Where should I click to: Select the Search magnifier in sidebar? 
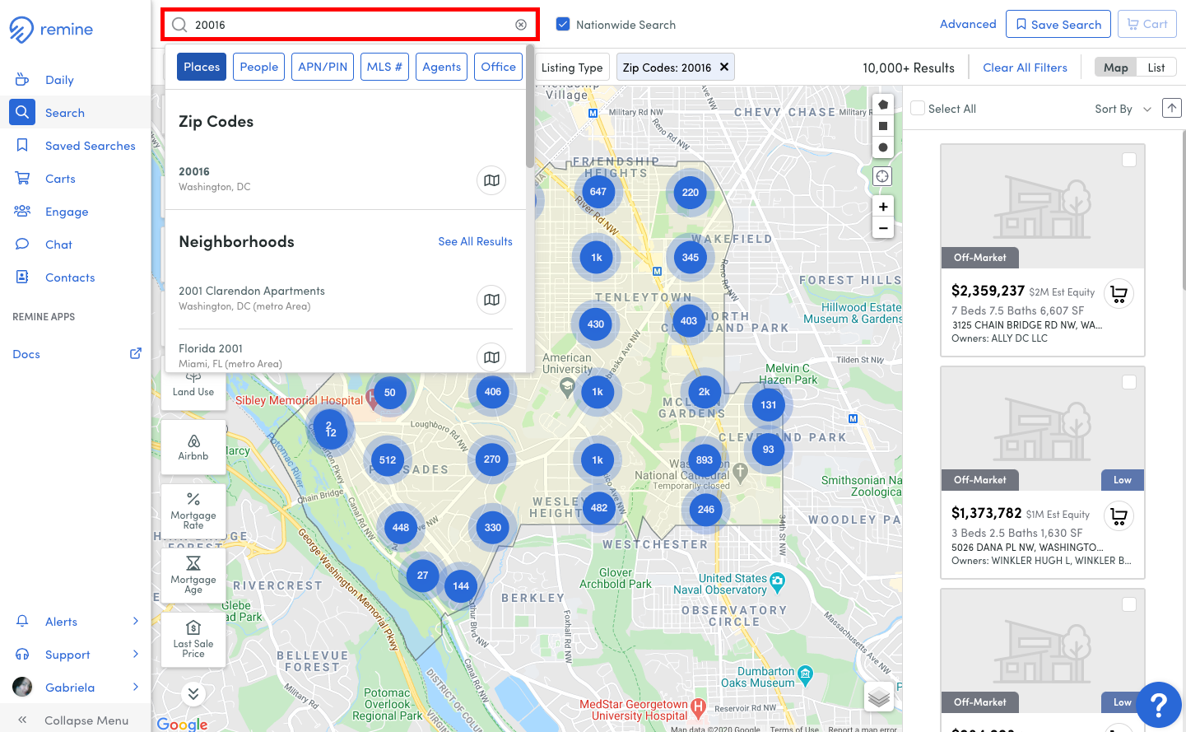click(22, 112)
